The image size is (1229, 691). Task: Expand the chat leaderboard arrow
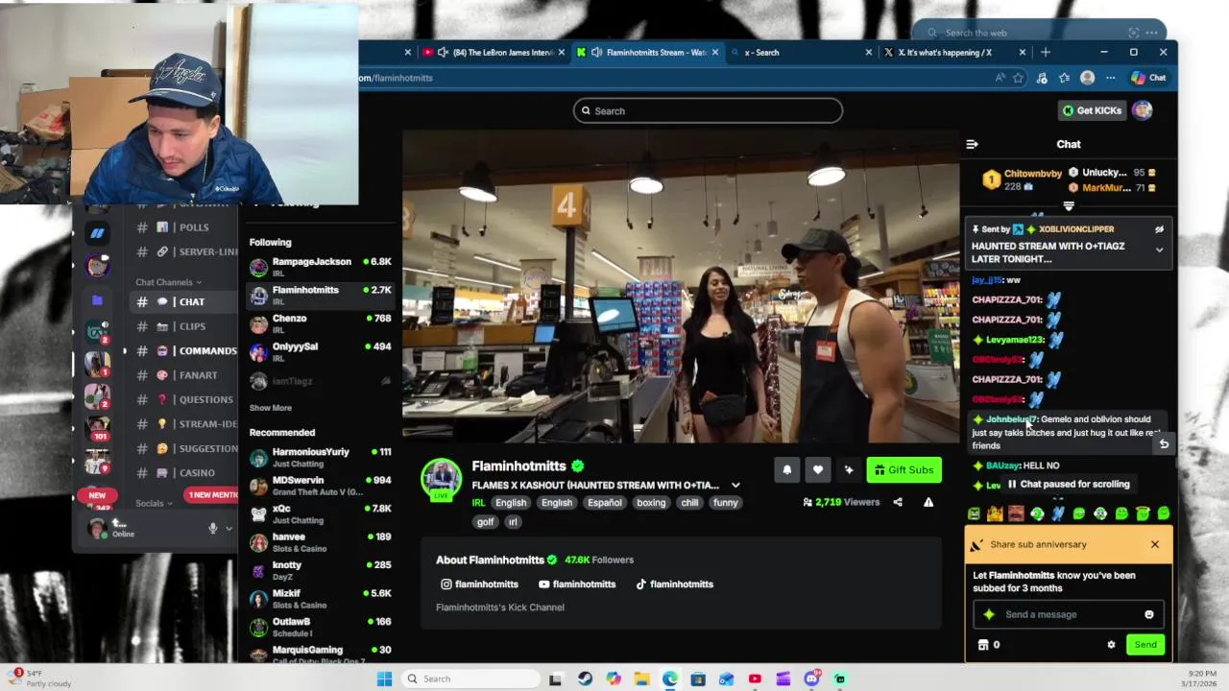[x=1069, y=205]
